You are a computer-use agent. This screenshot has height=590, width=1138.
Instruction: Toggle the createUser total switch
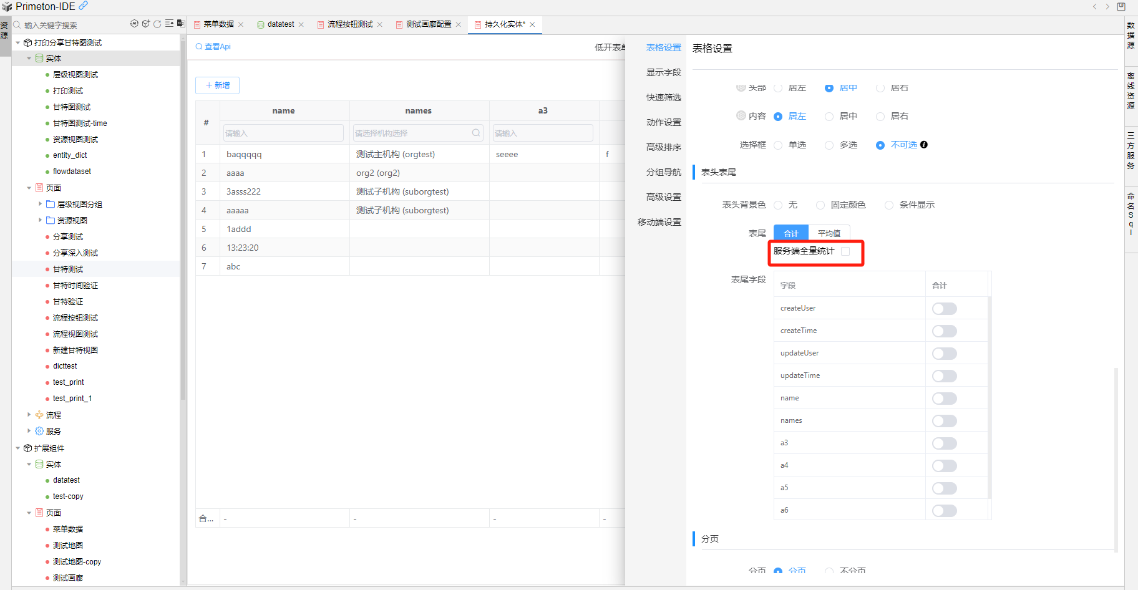click(x=944, y=309)
